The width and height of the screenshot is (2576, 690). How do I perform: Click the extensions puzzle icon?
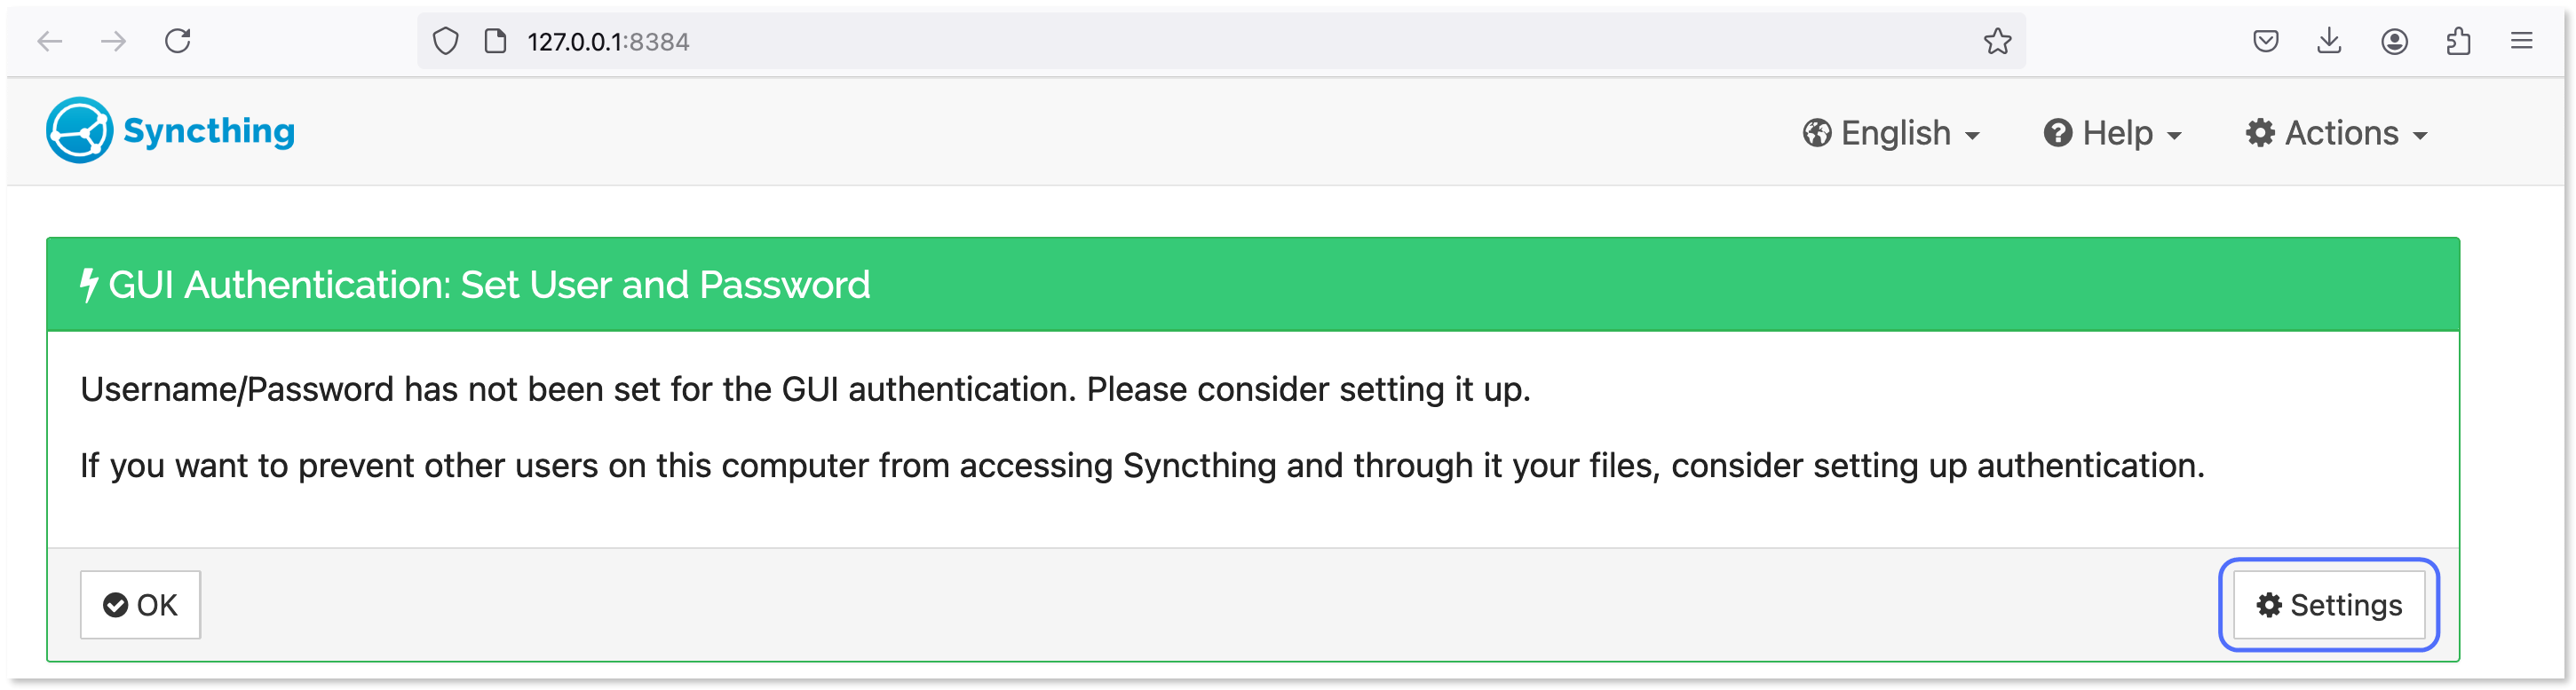(x=2459, y=42)
